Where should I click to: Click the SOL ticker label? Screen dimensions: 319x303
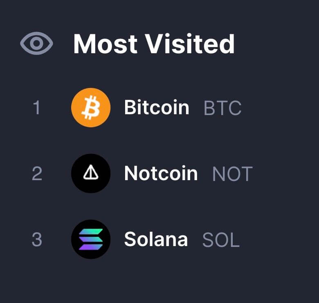coord(221,240)
